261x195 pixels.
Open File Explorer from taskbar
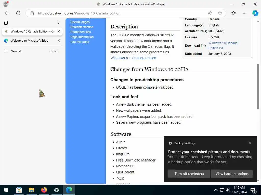click(x=31, y=190)
